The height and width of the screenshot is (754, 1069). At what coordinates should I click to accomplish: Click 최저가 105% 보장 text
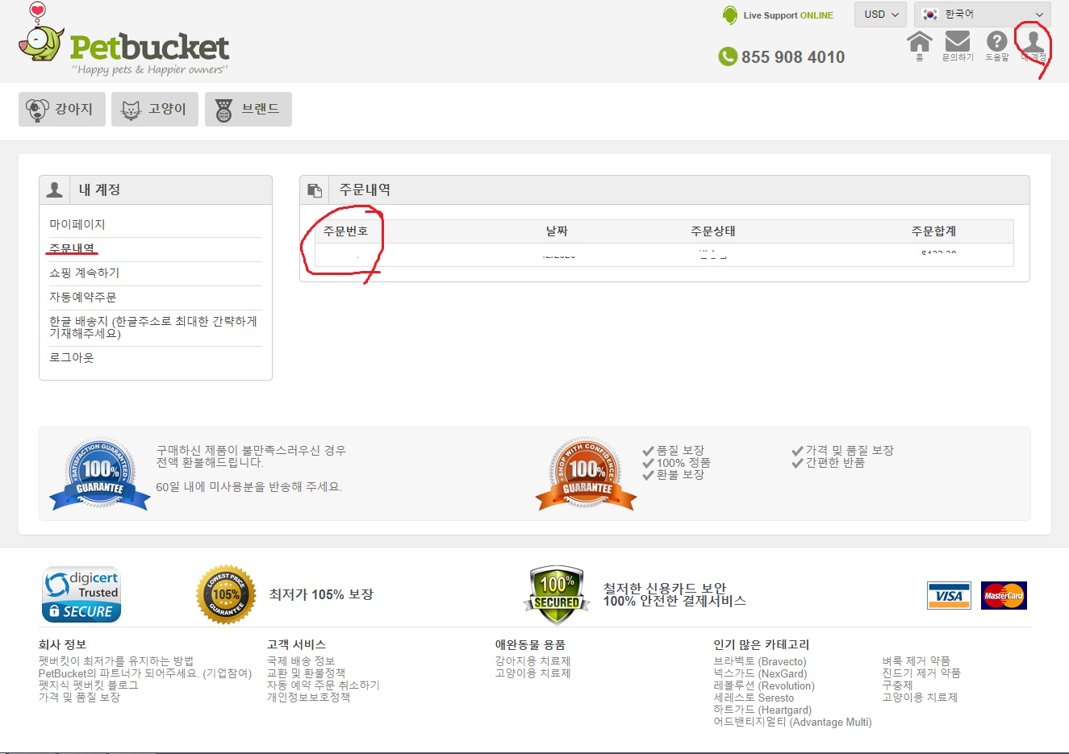pyautogui.click(x=321, y=594)
